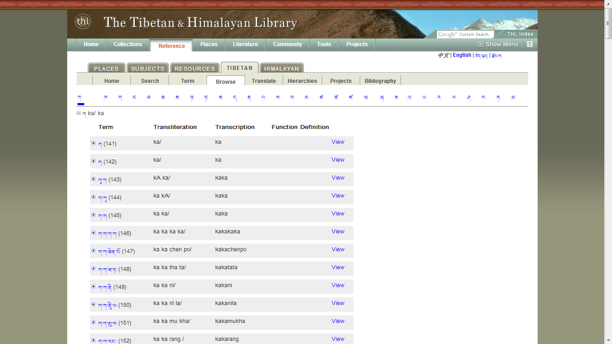Select the last Tibetan letter in alphabet row
The height and width of the screenshot is (344, 612).
513,97
